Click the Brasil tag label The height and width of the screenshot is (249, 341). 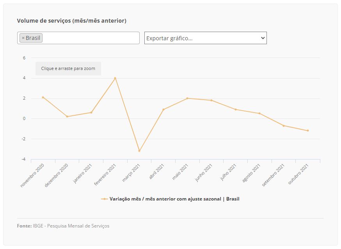pos(33,38)
